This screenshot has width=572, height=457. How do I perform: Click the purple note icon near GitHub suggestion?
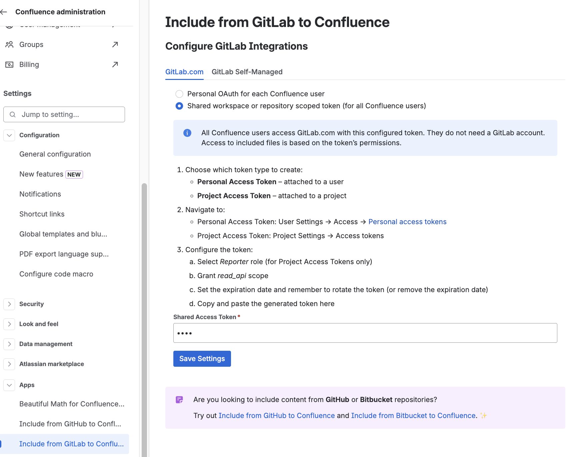click(180, 399)
